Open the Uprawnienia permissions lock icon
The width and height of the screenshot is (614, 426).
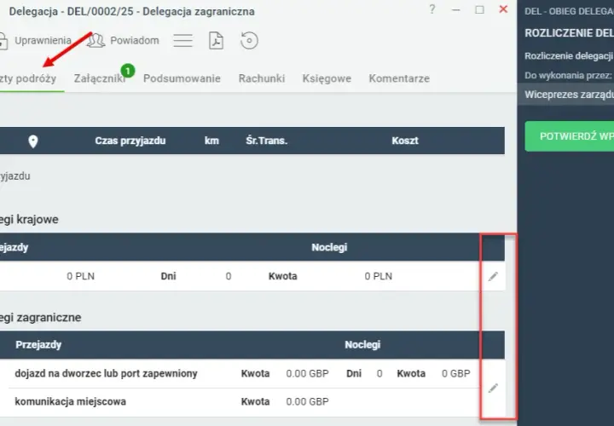[x=3, y=41]
